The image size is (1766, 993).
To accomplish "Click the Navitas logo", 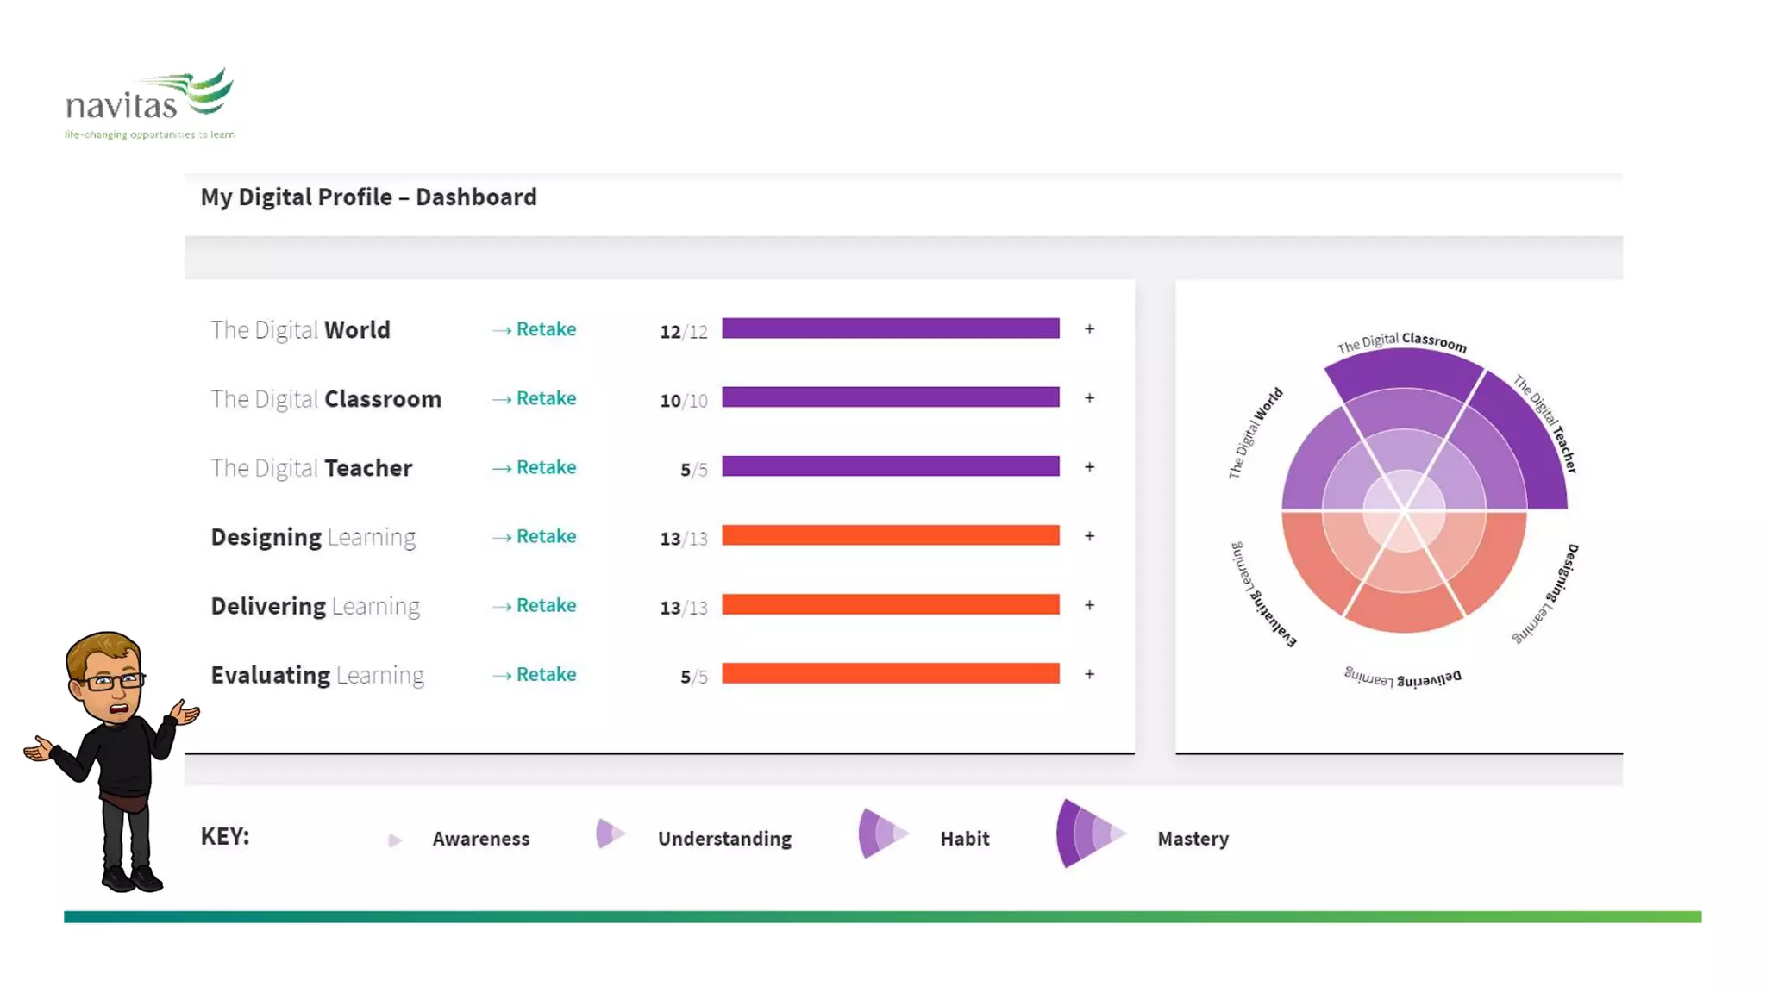I will 150,103.
